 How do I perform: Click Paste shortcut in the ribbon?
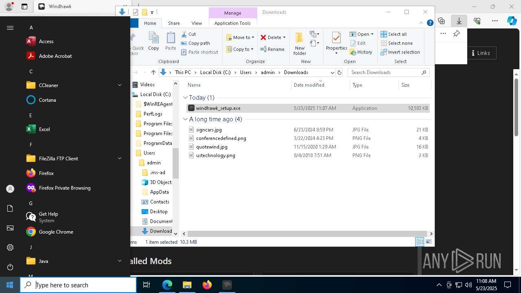coord(199,52)
